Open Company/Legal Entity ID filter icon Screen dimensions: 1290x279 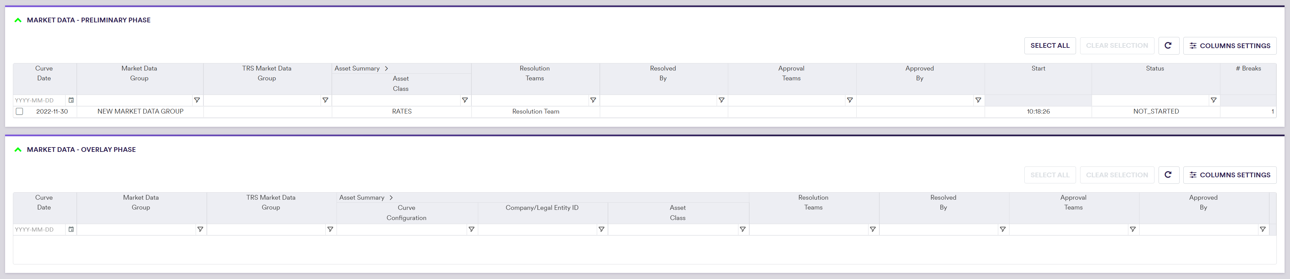[602, 230]
